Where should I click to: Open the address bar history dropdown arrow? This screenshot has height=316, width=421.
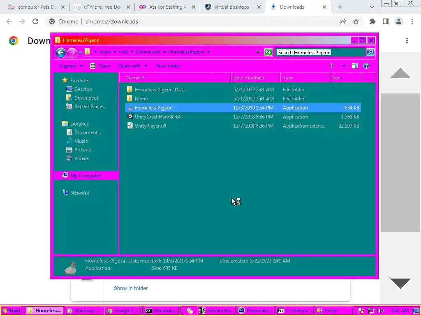258,52
